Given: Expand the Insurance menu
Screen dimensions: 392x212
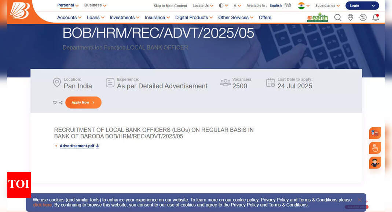Looking at the screenshot, I should click(x=157, y=18).
